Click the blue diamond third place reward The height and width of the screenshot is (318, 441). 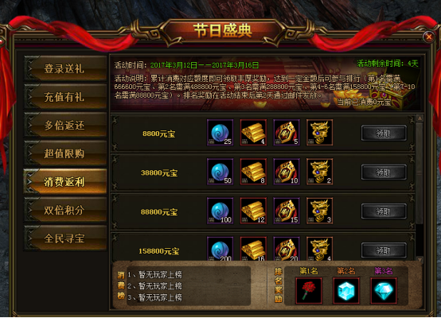384,290
